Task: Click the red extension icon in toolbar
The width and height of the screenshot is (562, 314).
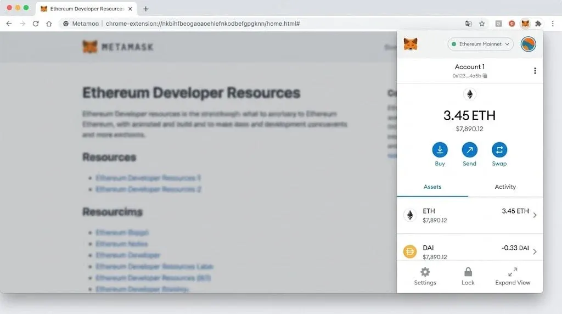Action: coord(512,24)
